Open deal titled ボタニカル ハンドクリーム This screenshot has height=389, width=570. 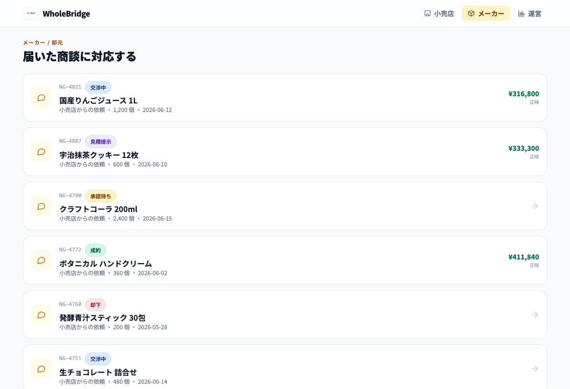click(105, 263)
